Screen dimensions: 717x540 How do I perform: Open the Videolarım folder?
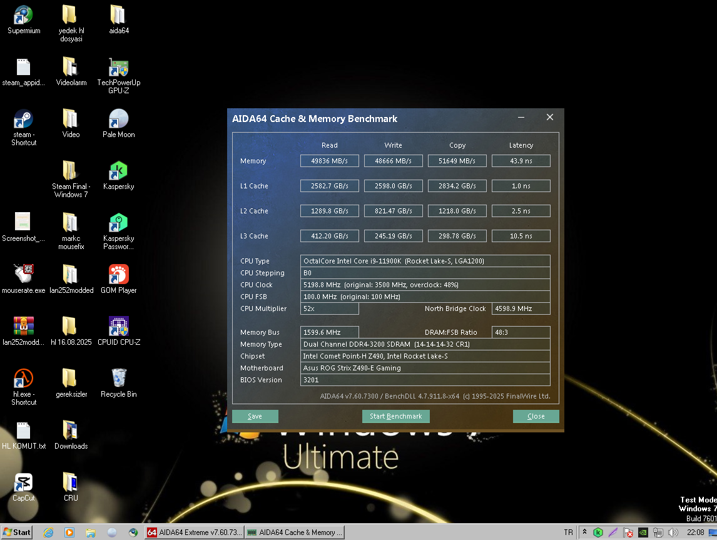(71, 72)
